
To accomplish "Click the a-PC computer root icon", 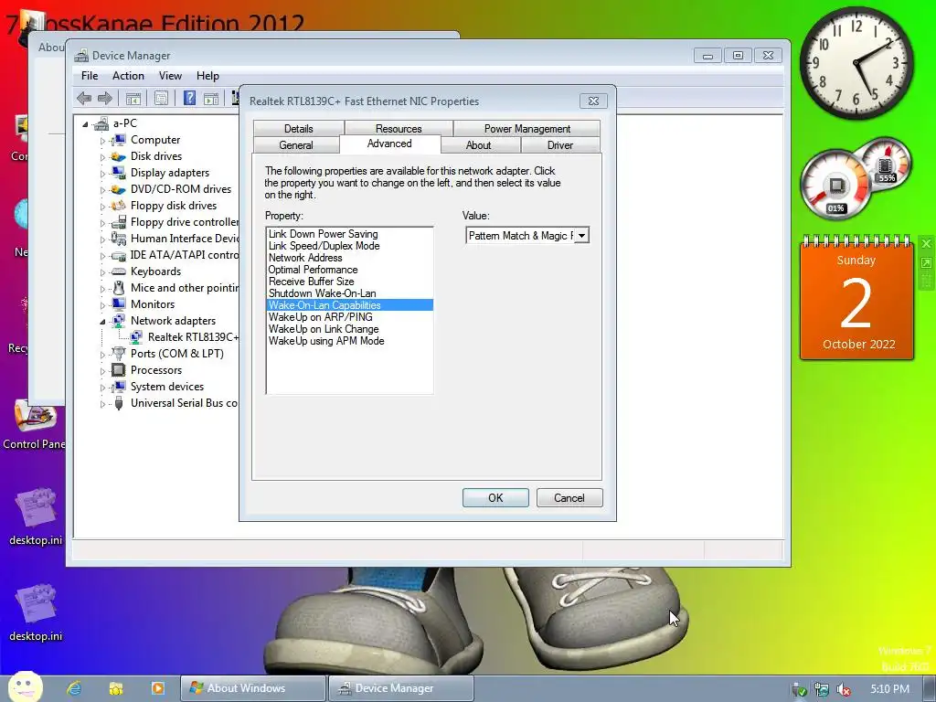I will [101, 123].
